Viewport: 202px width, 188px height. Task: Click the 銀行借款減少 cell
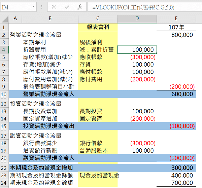pos(50,143)
